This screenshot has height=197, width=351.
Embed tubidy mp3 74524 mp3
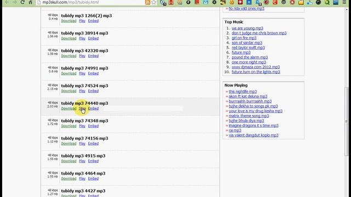(93, 91)
